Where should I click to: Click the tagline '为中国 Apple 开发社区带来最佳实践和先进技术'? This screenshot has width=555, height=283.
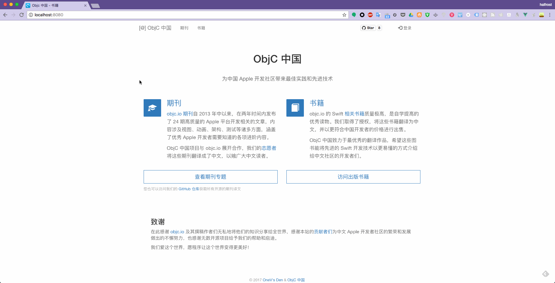coord(277,79)
